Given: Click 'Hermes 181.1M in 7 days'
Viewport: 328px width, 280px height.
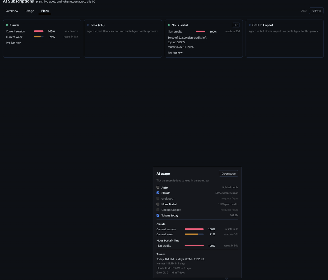Looking at the screenshot, I should pyautogui.click(x=171, y=264).
